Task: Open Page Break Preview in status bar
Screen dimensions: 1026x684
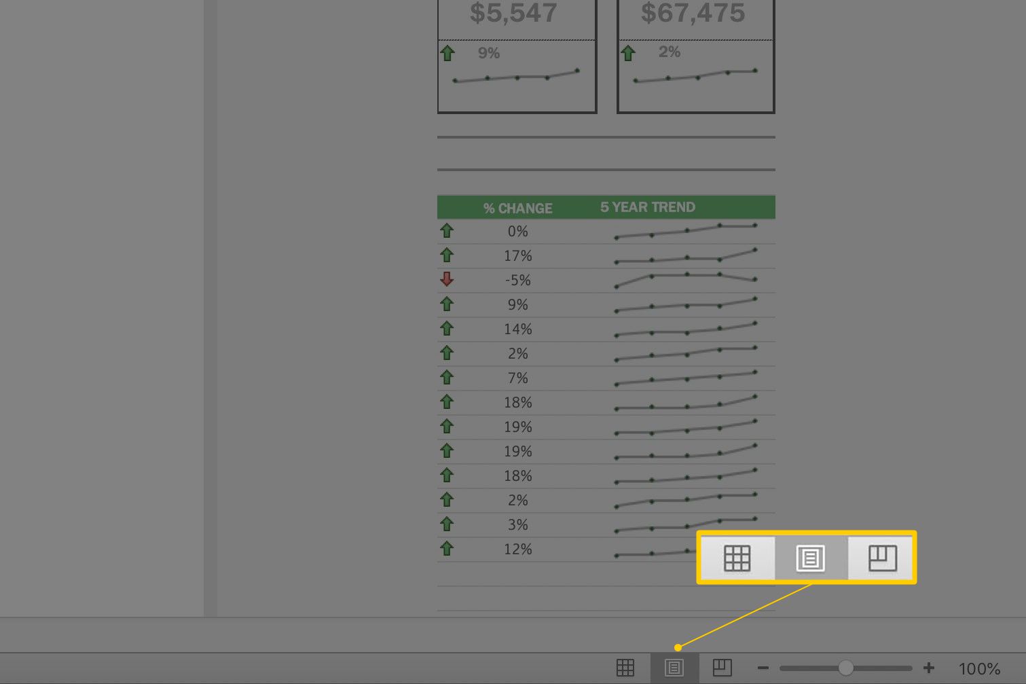Action: (x=722, y=668)
